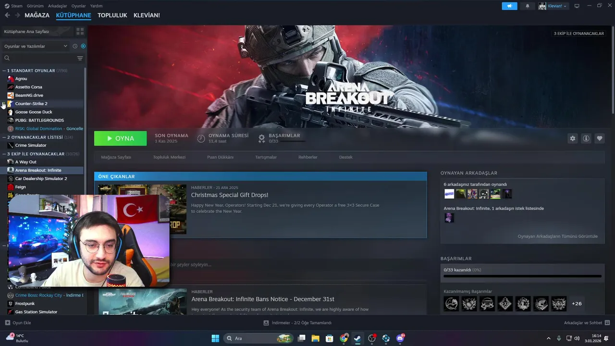This screenshot has height=346, width=615.
Task: Open Discord from the Windows taskbar
Action: coord(400,338)
